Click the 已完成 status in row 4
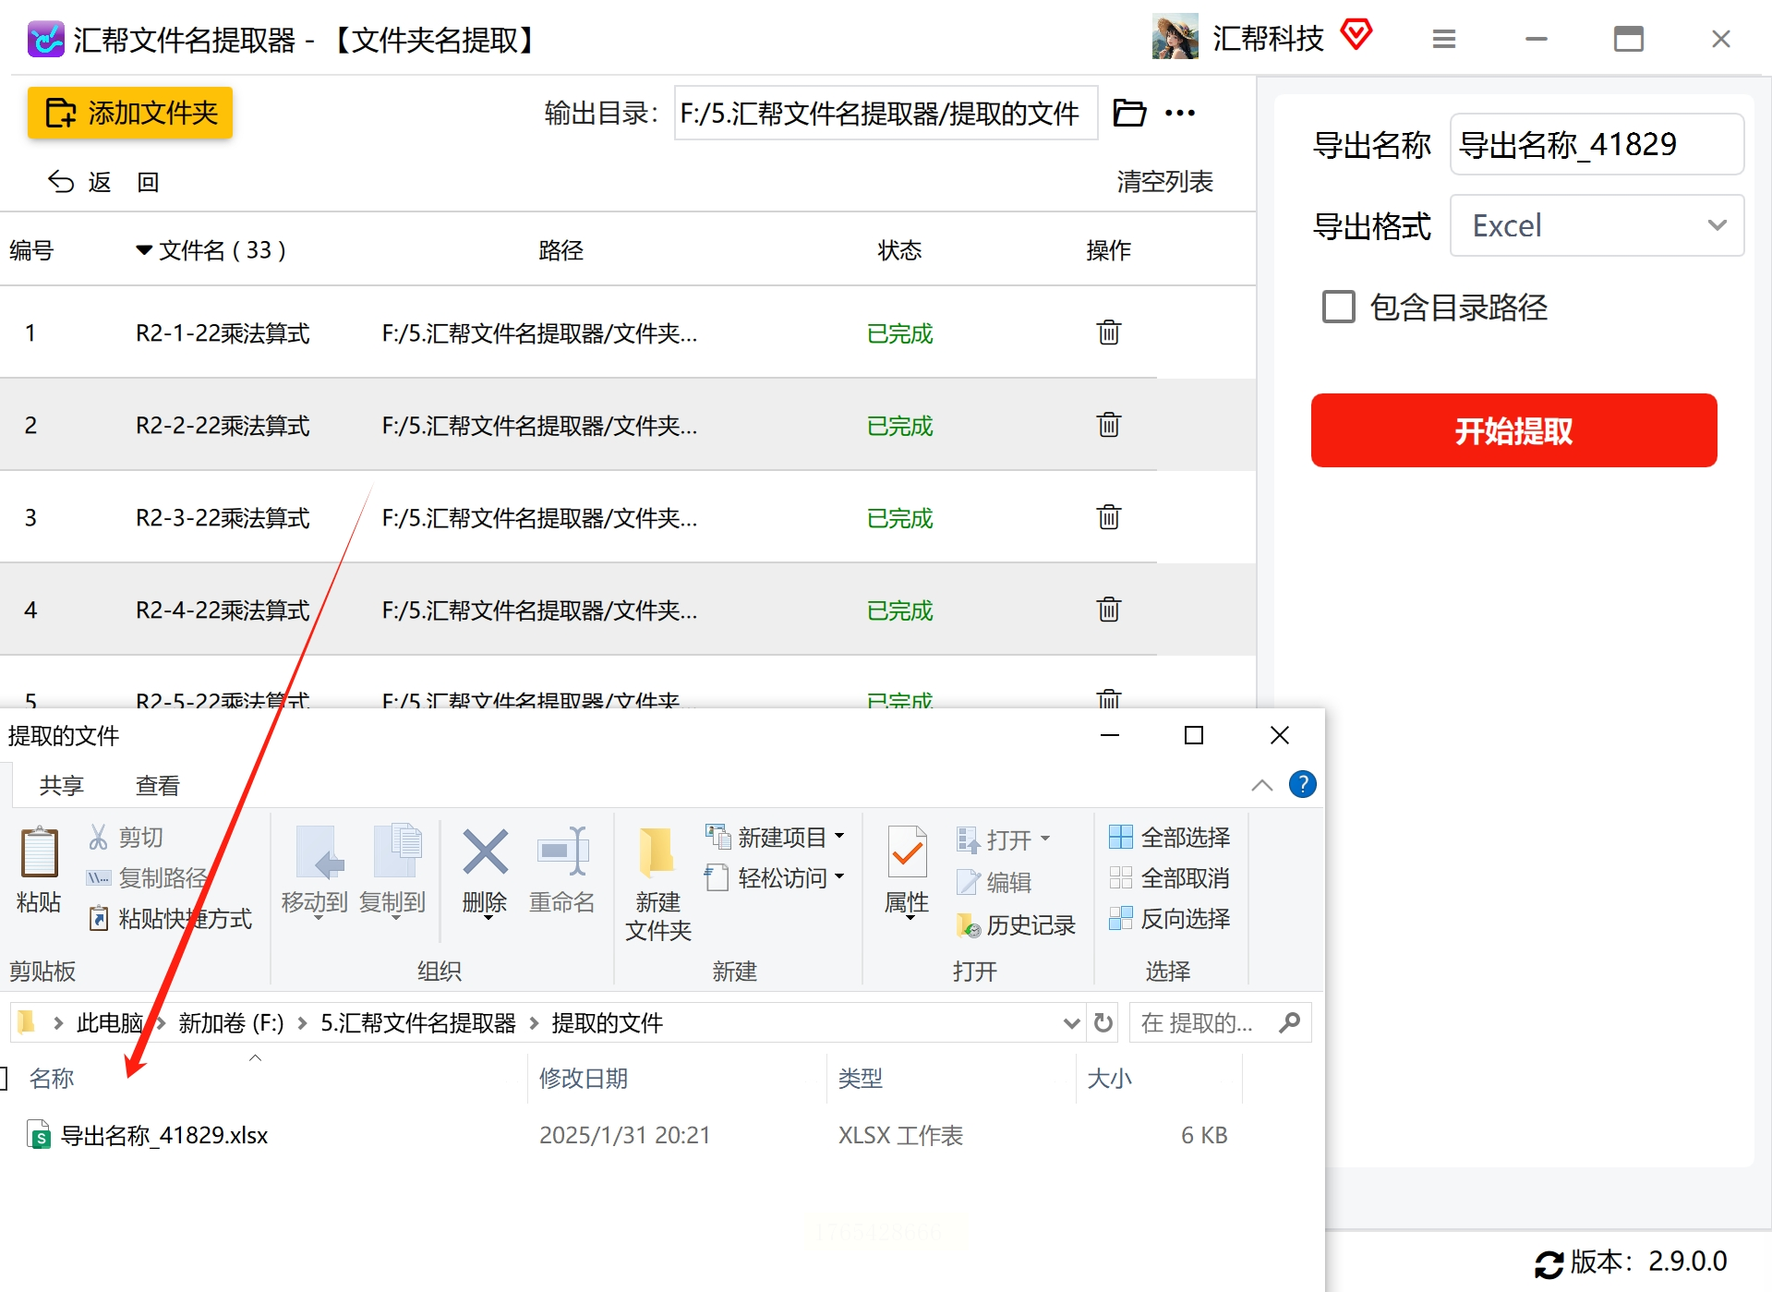Image resolution: width=1772 pixels, height=1292 pixels. coord(899,610)
